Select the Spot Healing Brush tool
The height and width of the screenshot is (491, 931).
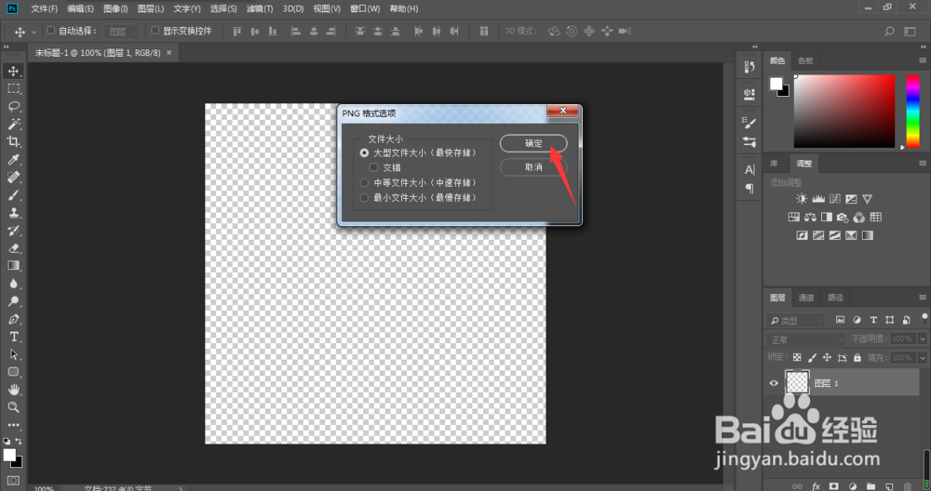pos(13,178)
